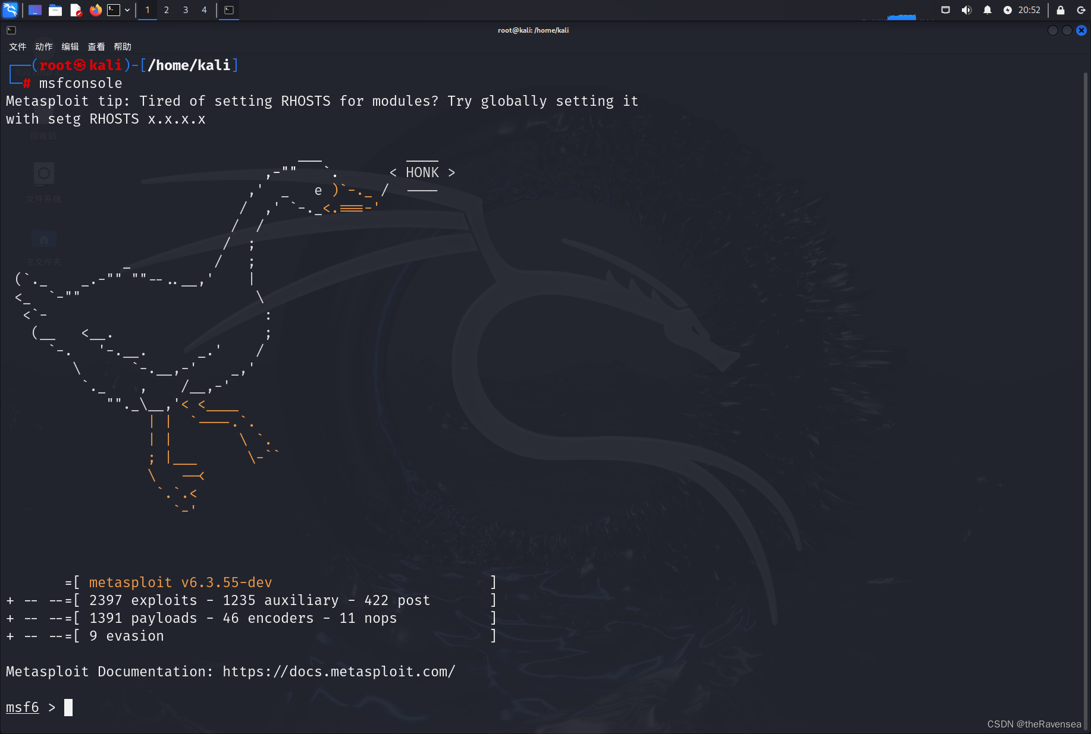This screenshot has width=1091, height=734.
Task: Click the msf6 prompt cursor
Action: coord(68,707)
